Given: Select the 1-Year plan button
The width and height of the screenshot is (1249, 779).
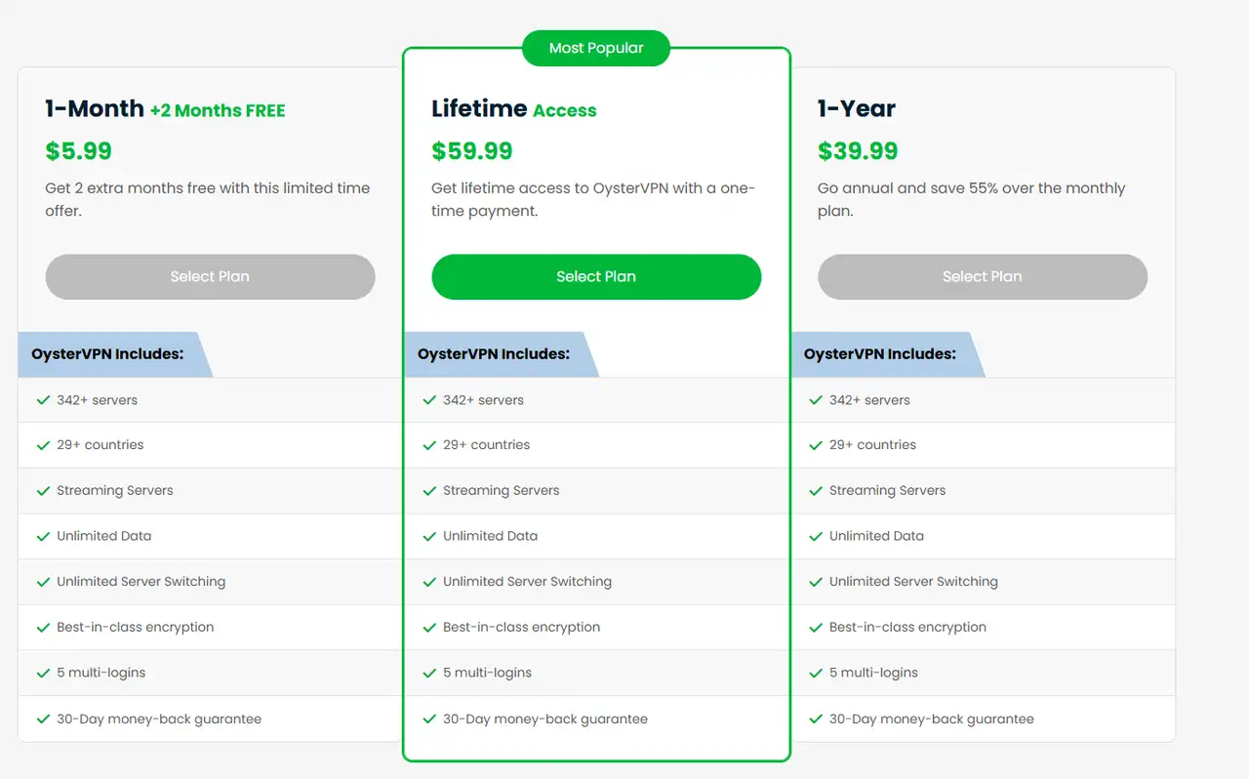Looking at the screenshot, I should click(983, 276).
